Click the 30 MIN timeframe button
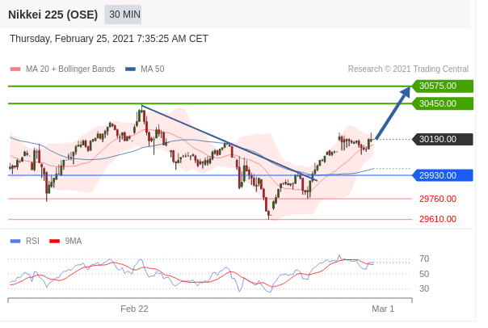488x328 pixels. pos(123,15)
